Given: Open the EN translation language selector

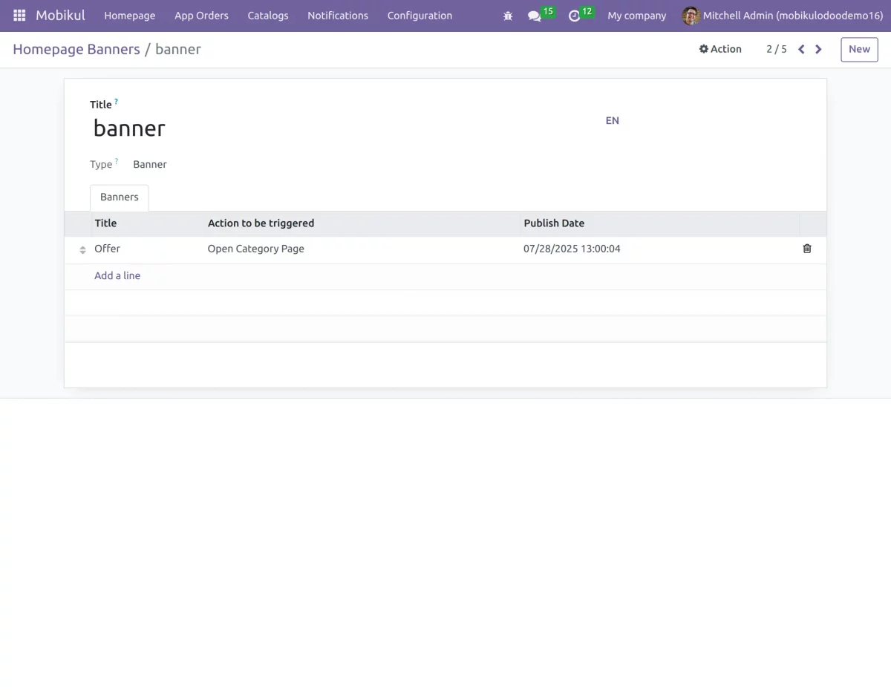Looking at the screenshot, I should coord(612,120).
